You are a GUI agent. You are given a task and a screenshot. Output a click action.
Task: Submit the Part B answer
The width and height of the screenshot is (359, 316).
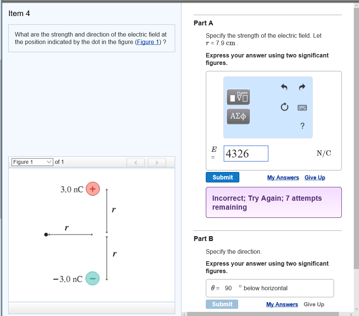coord(222,304)
